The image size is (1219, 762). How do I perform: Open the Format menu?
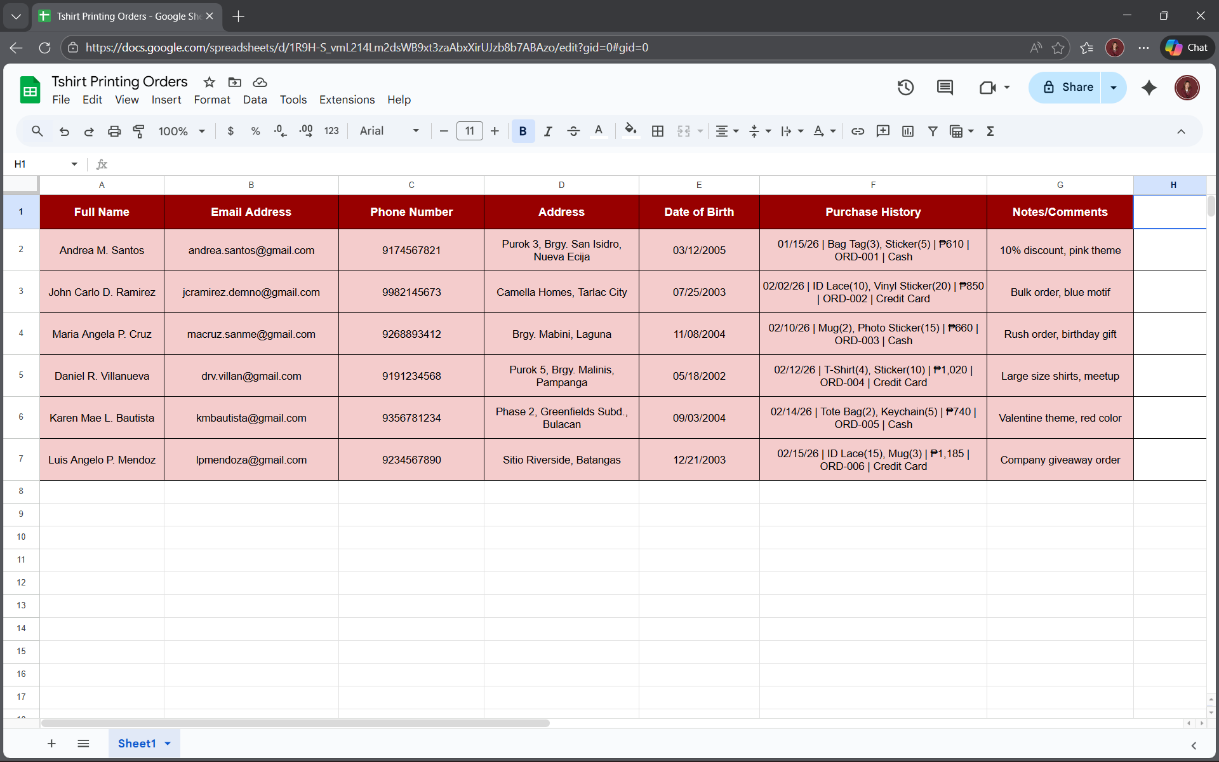click(212, 100)
